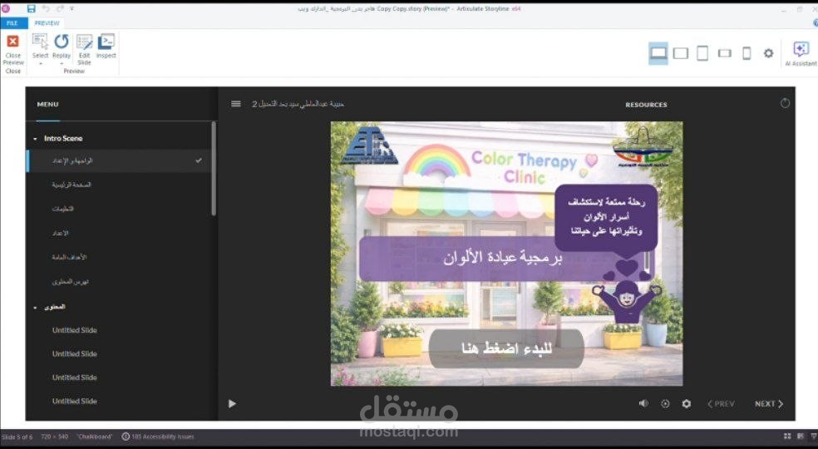The width and height of the screenshot is (818, 449).
Task: Click the circular icon right of RESOURCES
Action: tap(785, 103)
